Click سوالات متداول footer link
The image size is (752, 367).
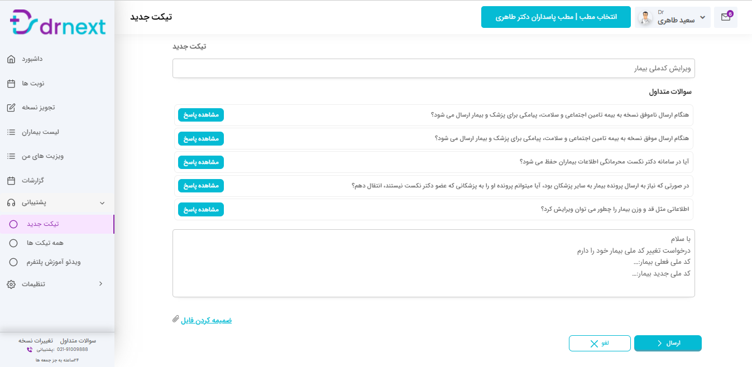click(x=78, y=340)
